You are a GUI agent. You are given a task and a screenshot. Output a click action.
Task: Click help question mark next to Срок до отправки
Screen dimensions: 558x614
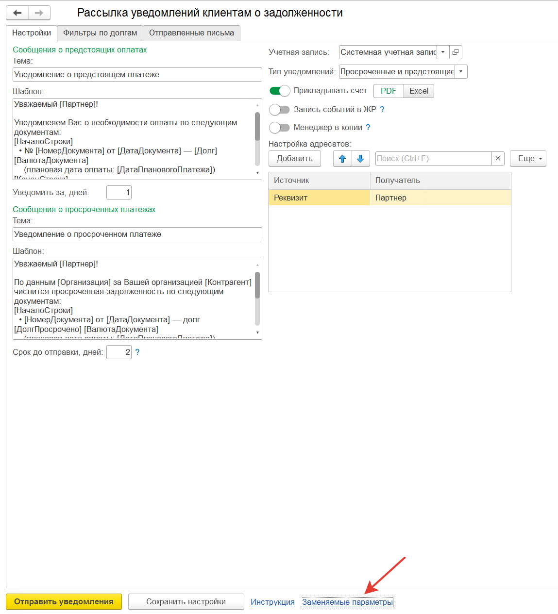point(137,352)
